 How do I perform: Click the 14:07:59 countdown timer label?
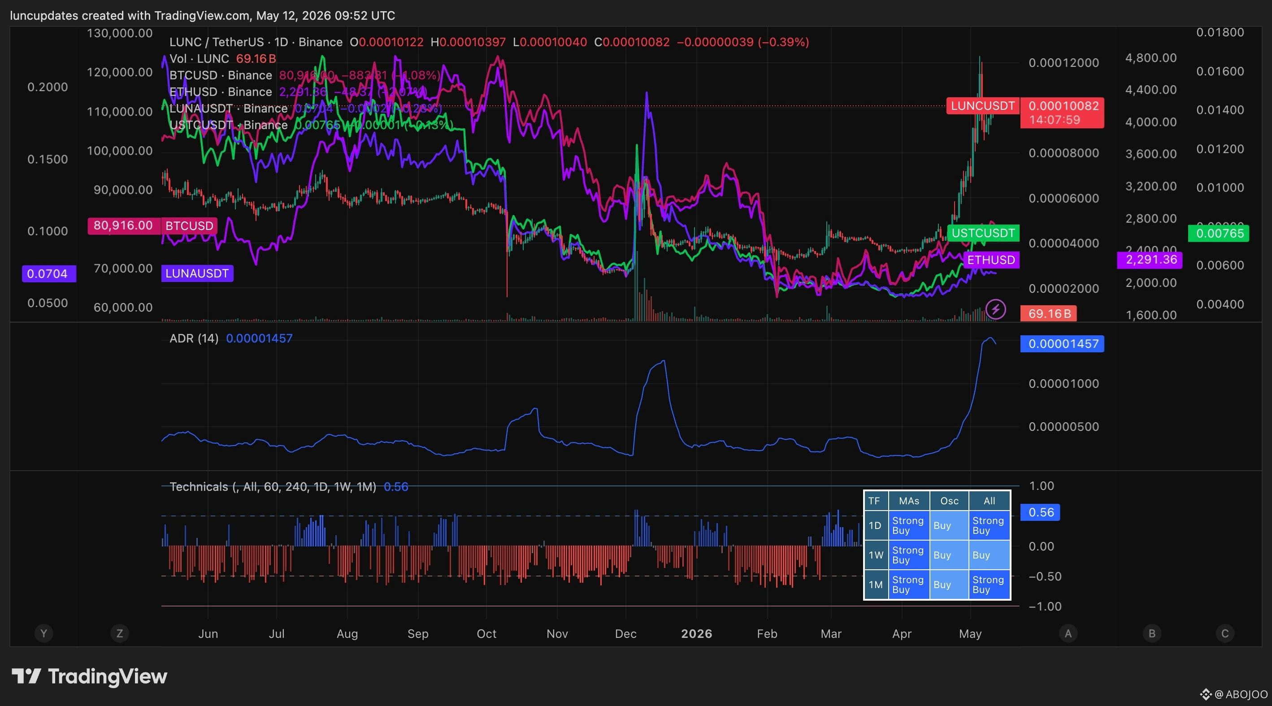[1054, 120]
